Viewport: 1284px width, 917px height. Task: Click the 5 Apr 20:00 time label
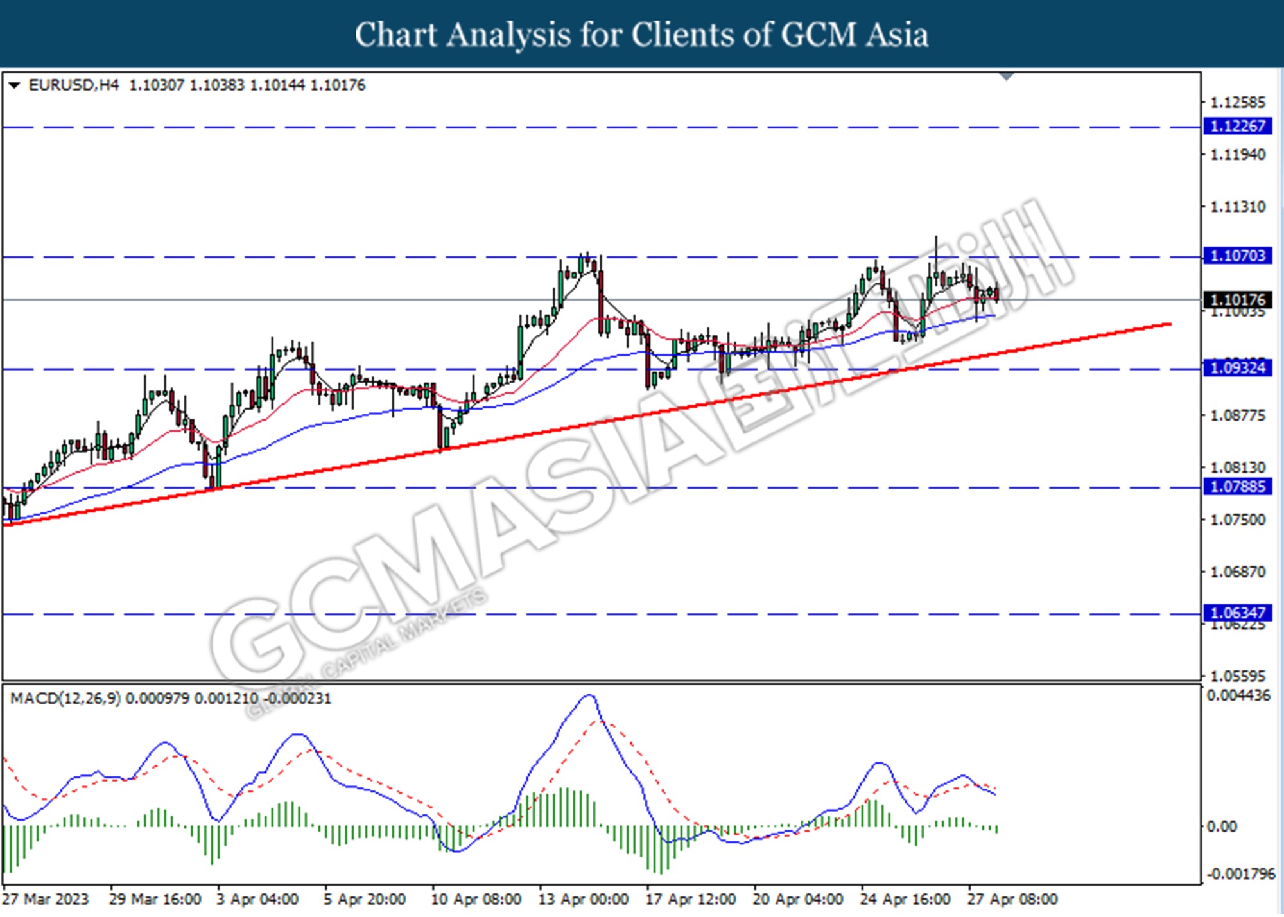click(365, 899)
